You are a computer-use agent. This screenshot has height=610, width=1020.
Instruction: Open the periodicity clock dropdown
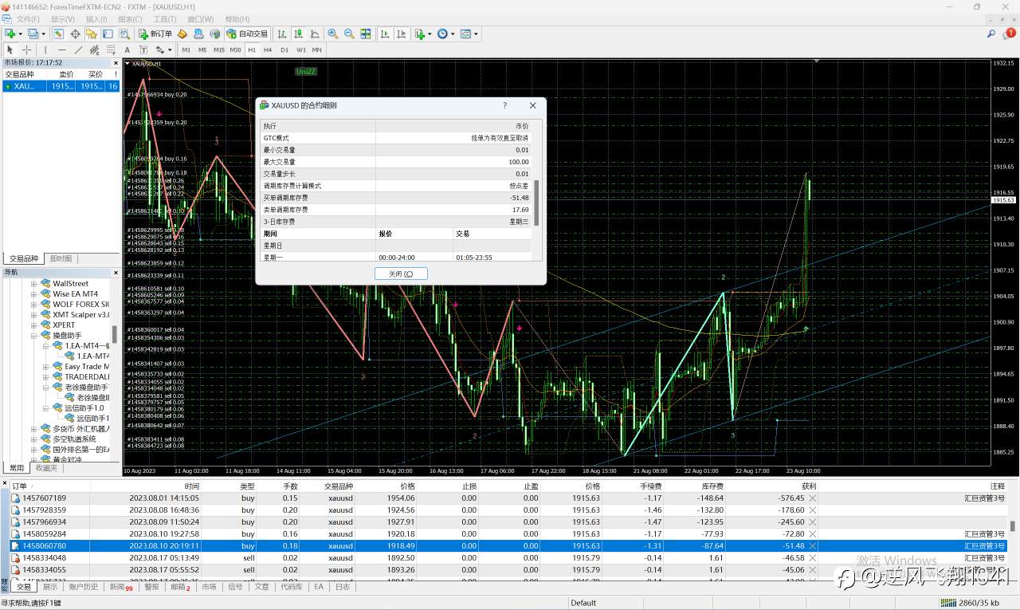(x=445, y=33)
